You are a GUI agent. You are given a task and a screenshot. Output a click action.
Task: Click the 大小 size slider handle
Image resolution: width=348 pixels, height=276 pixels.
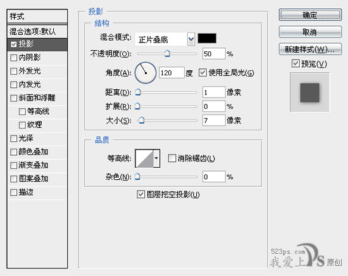click(x=141, y=120)
